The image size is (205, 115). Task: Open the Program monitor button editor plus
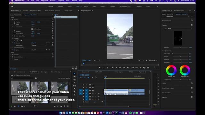click(x=157, y=68)
